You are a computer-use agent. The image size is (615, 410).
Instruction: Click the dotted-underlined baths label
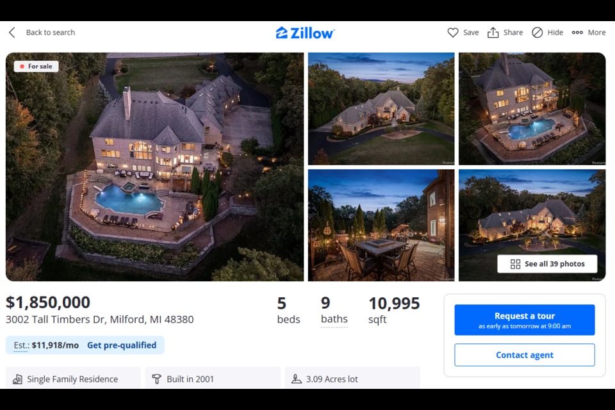tap(334, 320)
